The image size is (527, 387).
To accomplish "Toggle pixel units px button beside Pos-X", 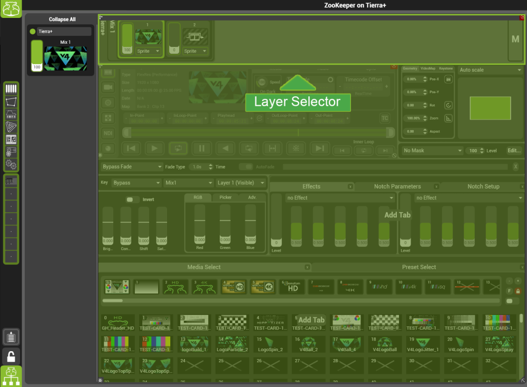I will point(448,80).
